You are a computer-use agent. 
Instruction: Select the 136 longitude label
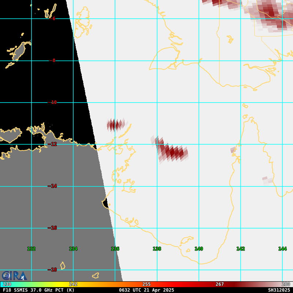point(115,249)
